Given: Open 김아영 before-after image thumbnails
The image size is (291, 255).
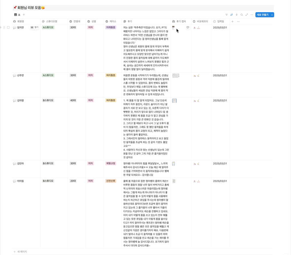Looking at the screenshot, I should coord(196,101).
